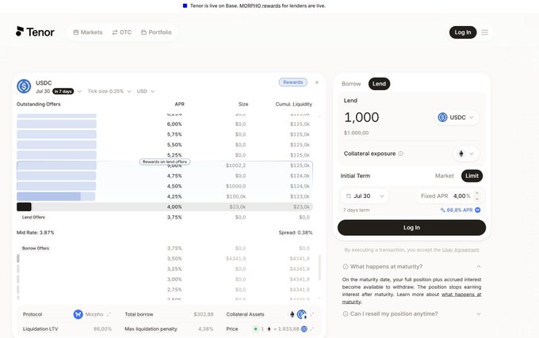The image size is (539, 338).
Task: Expand Can I resell my position anytime
Action: (x=412, y=314)
